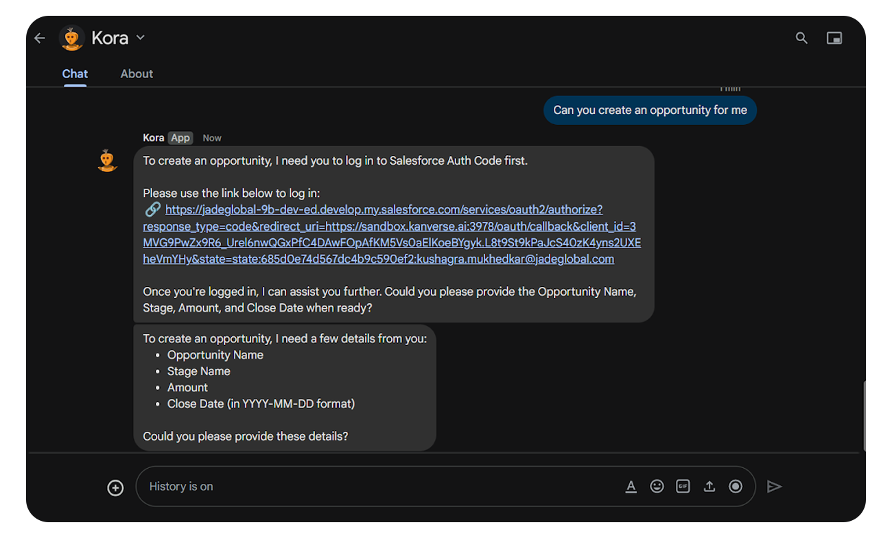Open the GIF picker
The width and height of the screenshot is (892, 538).
(683, 487)
